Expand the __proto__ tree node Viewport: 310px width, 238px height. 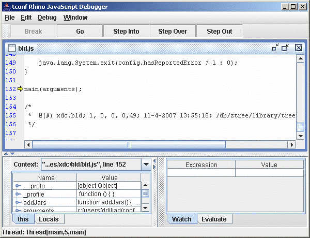tap(18, 186)
